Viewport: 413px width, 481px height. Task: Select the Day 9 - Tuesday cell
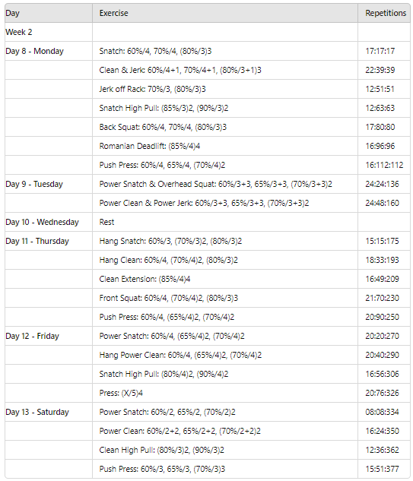[49, 184]
